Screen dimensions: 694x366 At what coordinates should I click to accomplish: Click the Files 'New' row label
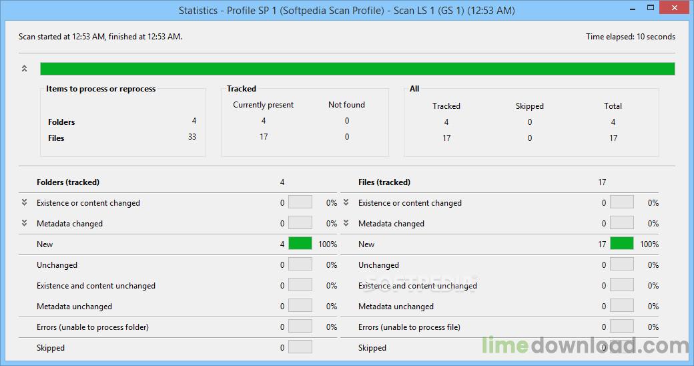click(x=366, y=244)
